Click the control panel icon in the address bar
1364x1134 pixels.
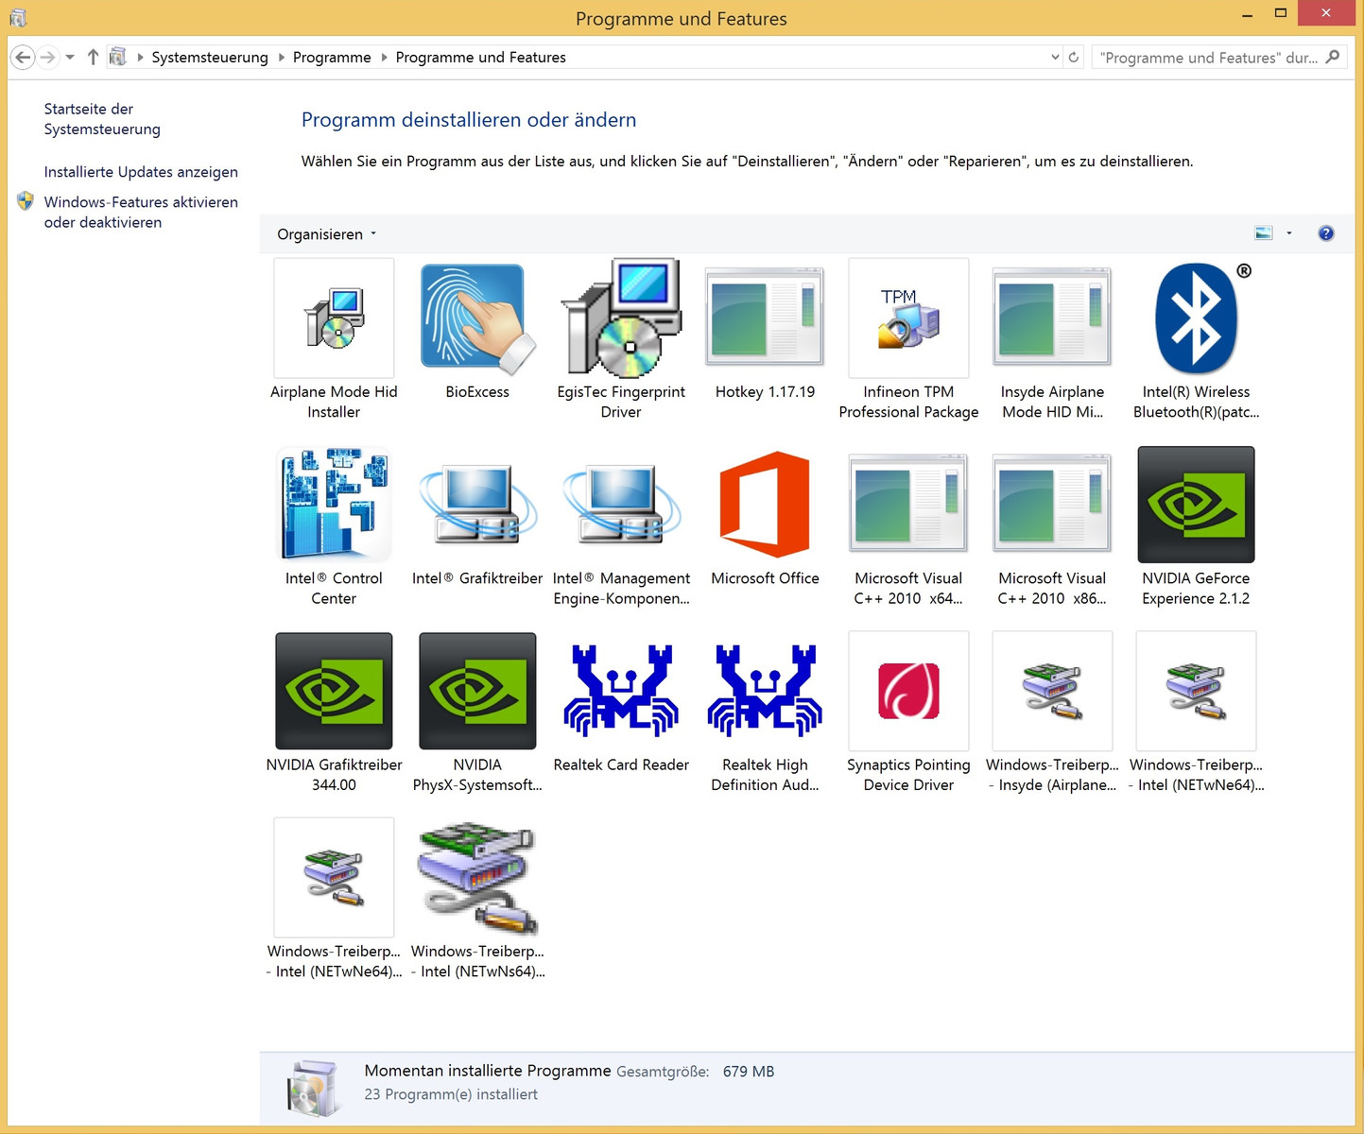click(x=117, y=58)
